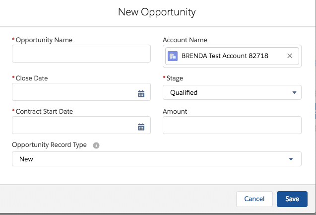Click the Opportunity Record Type label
Image resolution: width=316 pixels, height=215 pixels.
coord(49,145)
